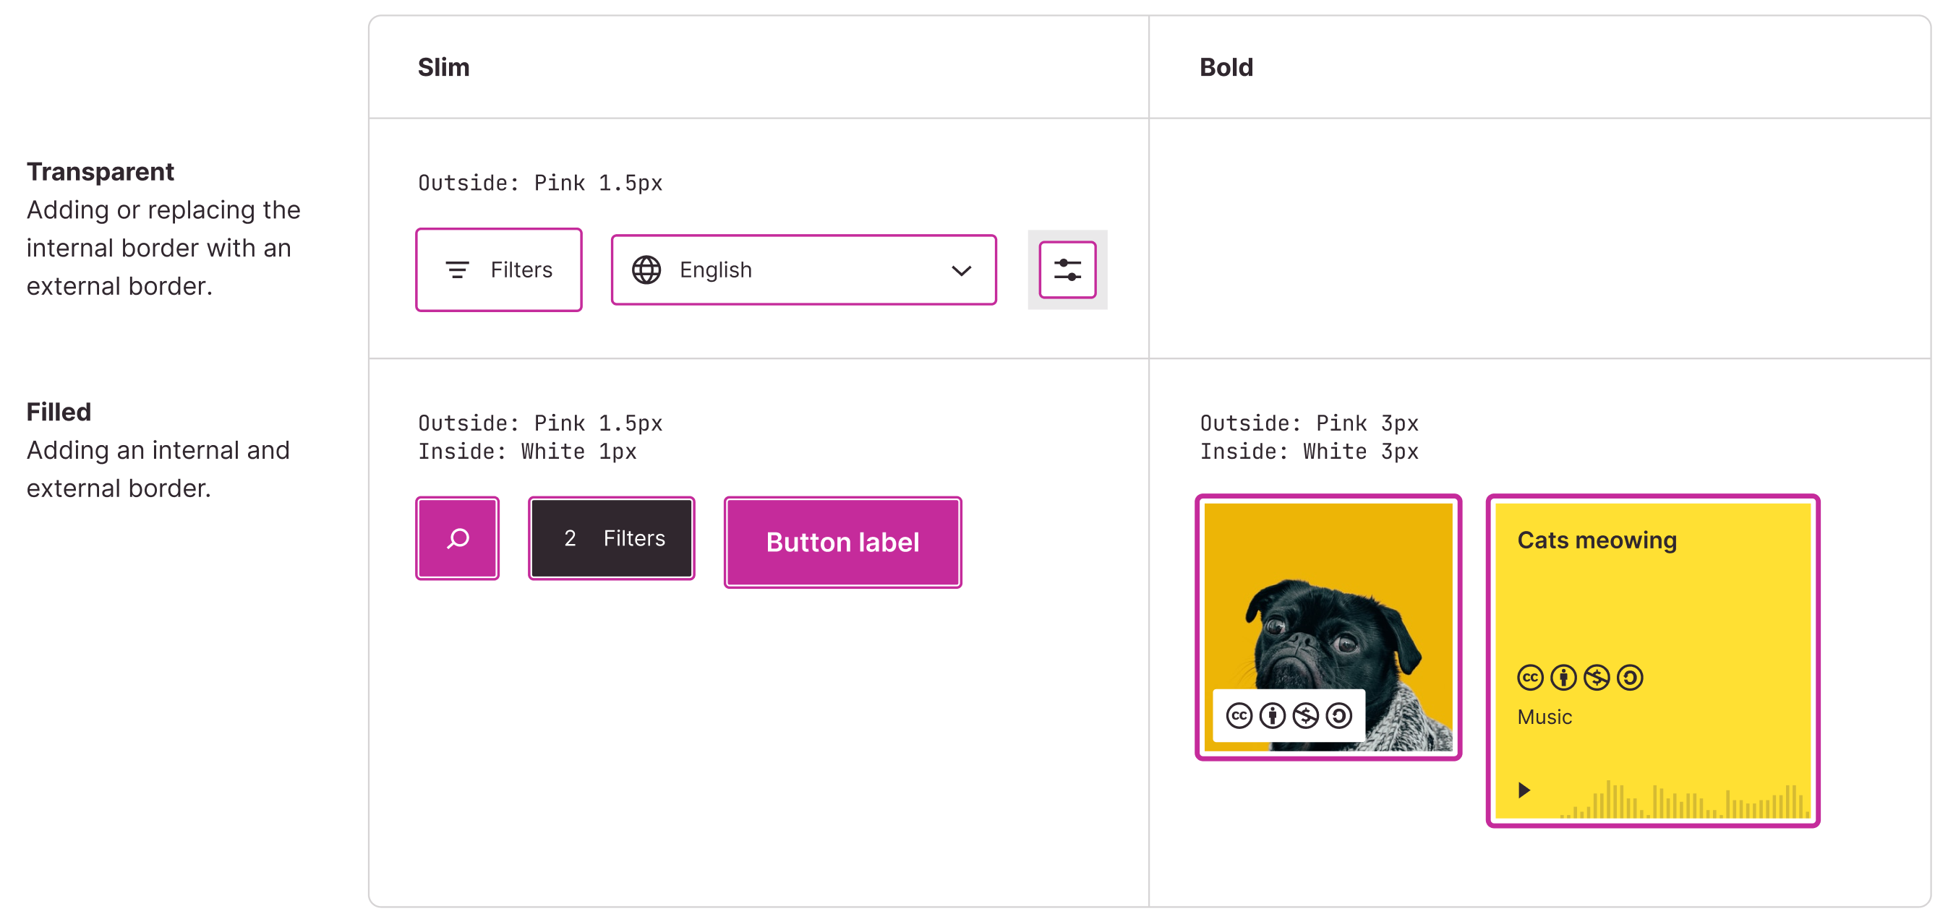
Task: Click the non-commercial icon on Cats meowing card
Action: (x=1596, y=677)
